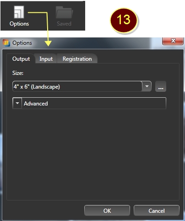
Task: Open the Registration tab
Action: (x=77, y=59)
